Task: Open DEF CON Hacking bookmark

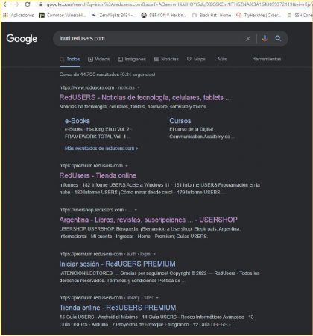Action: point(163,15)
